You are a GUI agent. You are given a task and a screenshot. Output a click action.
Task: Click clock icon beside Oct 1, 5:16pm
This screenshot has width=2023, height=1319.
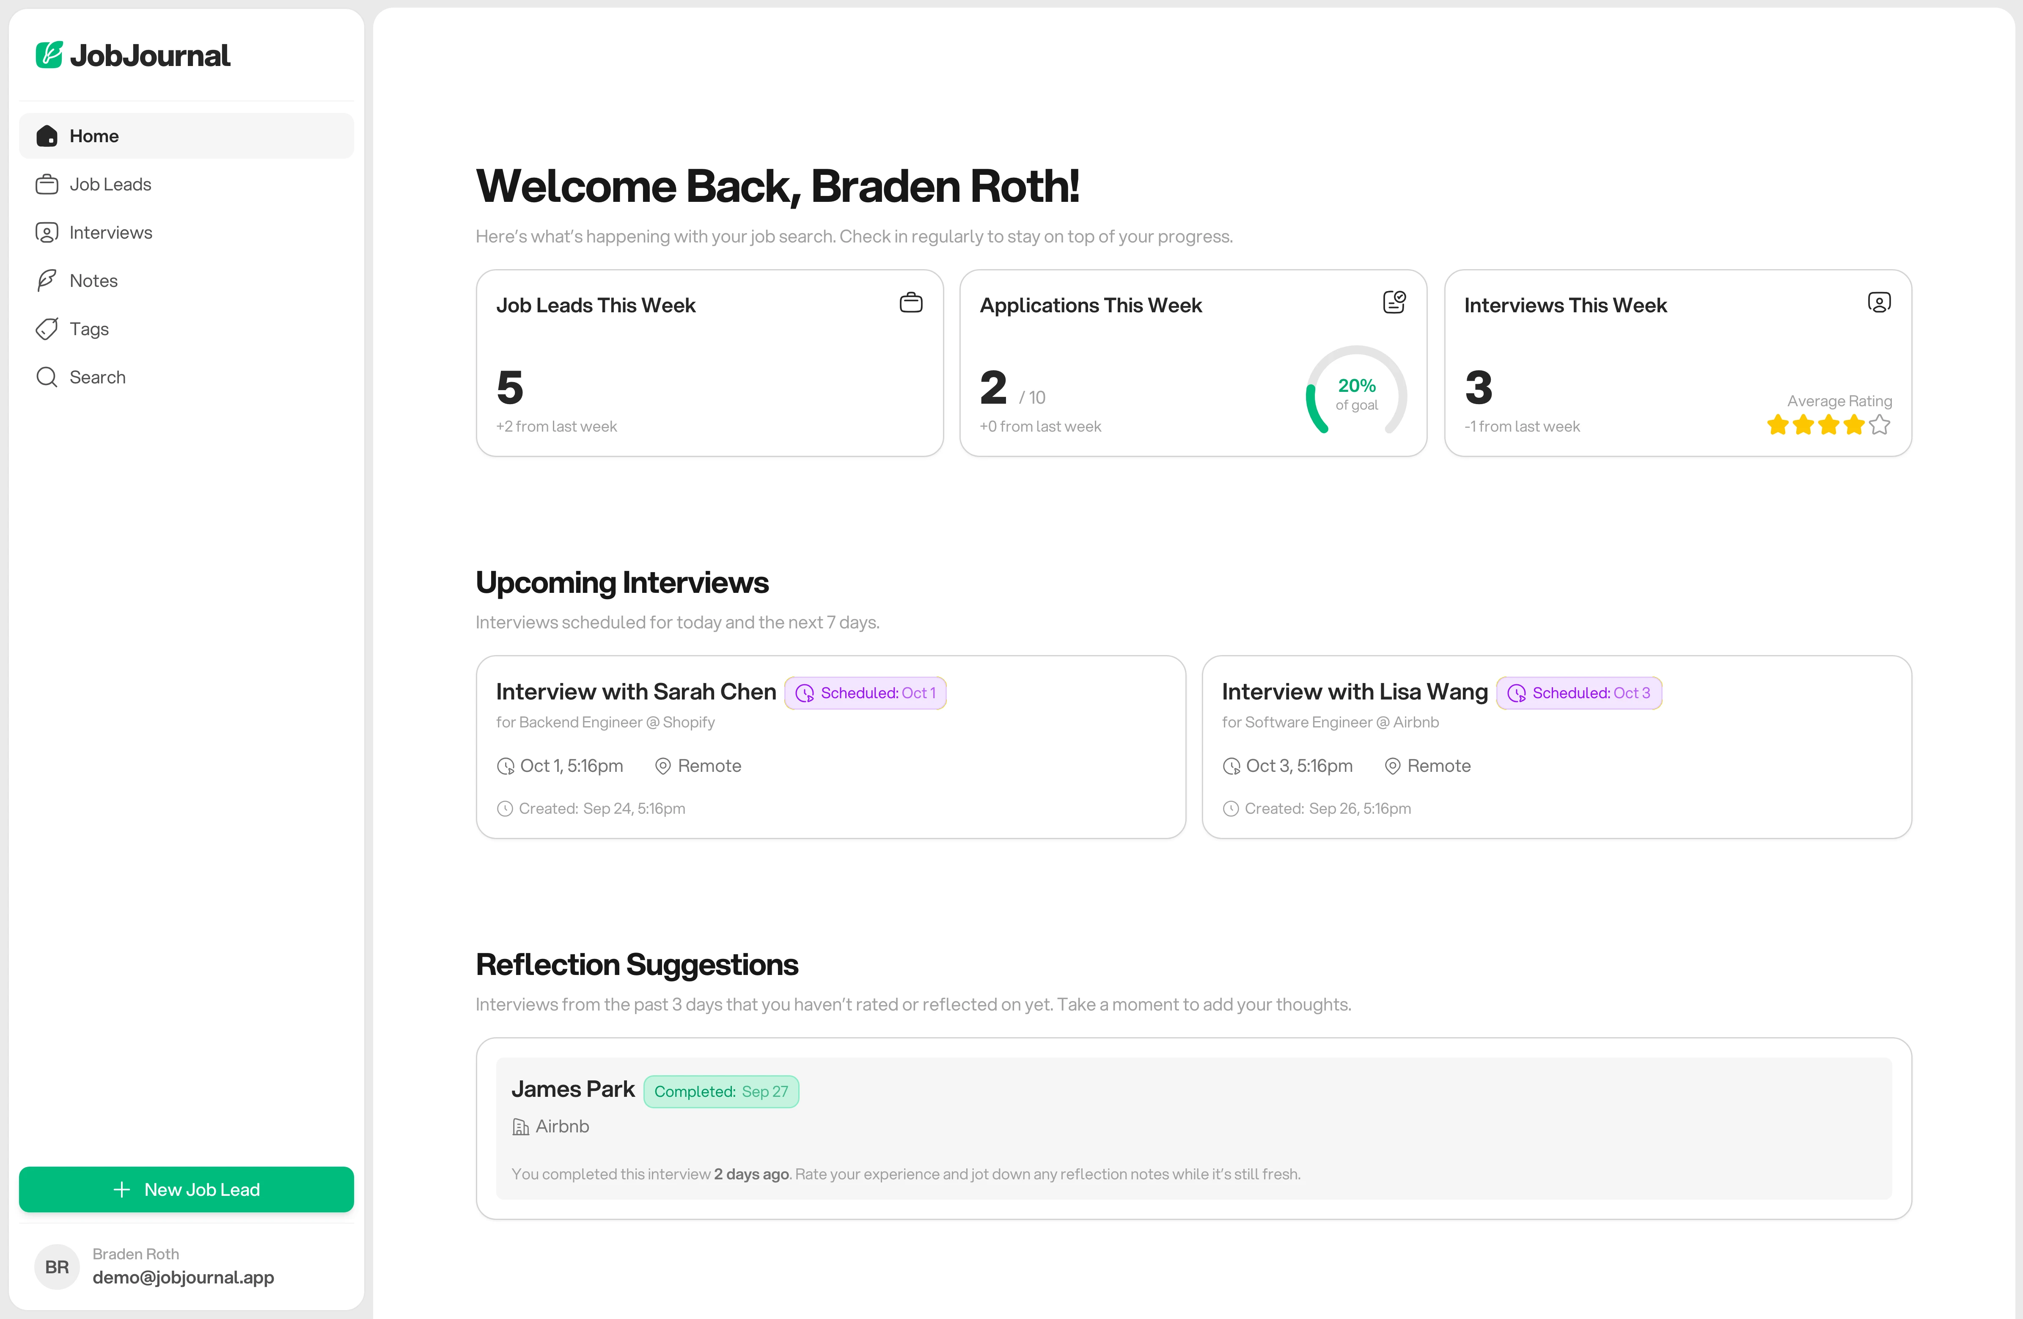point(506,766)
